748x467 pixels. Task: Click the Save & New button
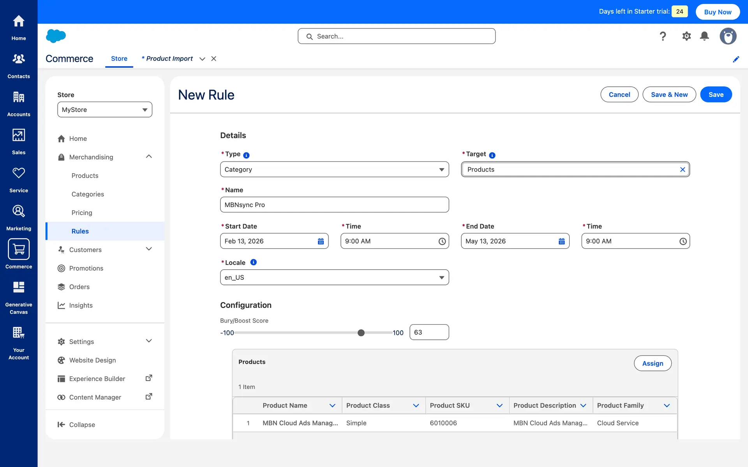(669, 95)
